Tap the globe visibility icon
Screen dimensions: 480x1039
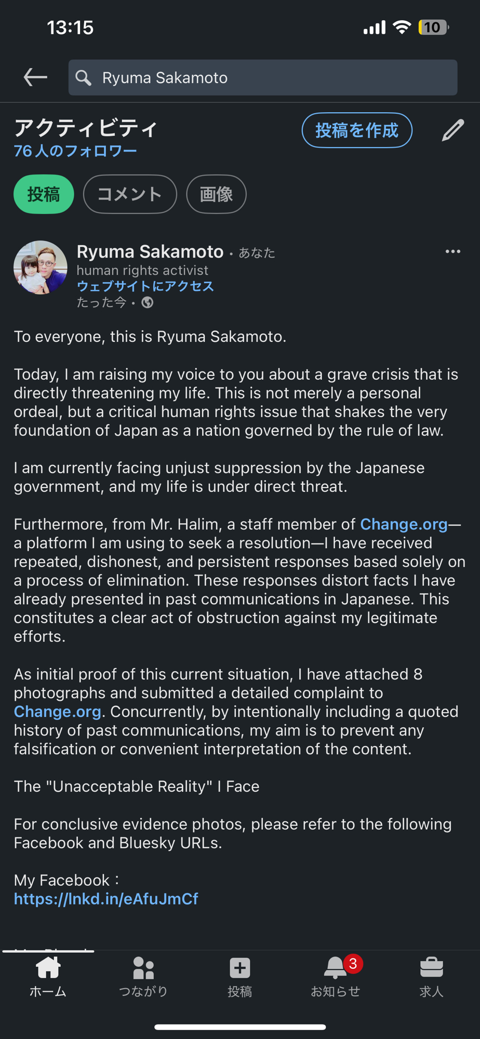click(148, 302)
